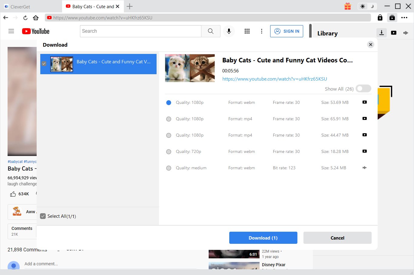The height and width of the screenshot is (275, 414).
Task: Open the YouTube apps grid icon
Action: point(247,31)
